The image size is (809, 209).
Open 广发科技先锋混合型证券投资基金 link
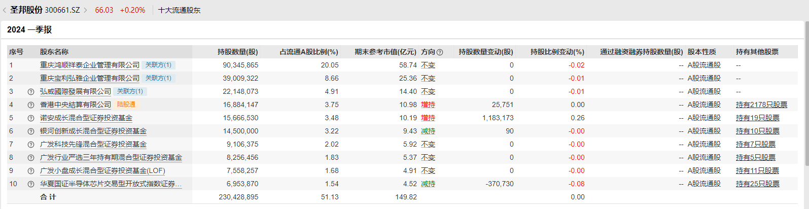(x=93, y=144)
